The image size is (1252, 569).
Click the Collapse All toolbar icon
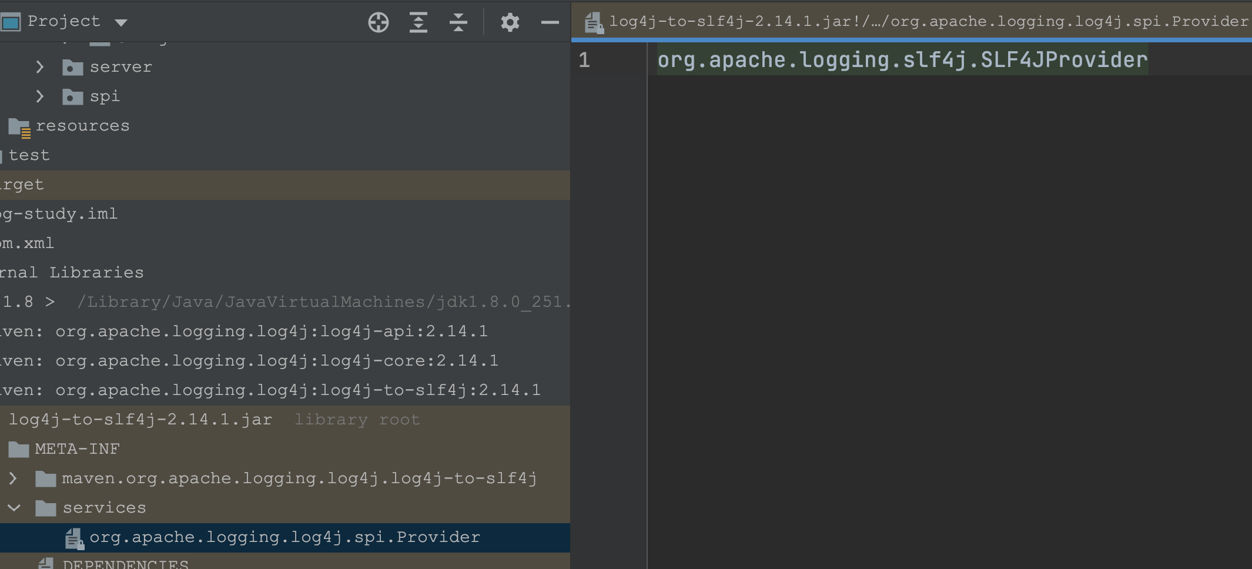click(x=458, y=22)
